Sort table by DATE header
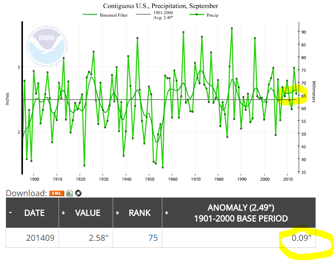This screenshot has height=260, width=334. pyautogui.click(x=34, y=213)
